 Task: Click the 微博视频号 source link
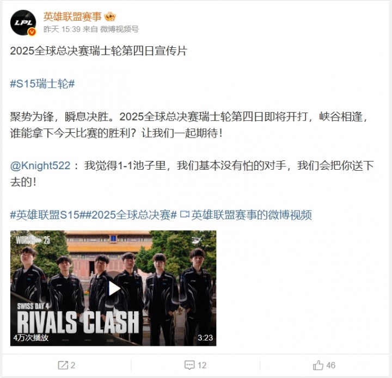(119, 29)
